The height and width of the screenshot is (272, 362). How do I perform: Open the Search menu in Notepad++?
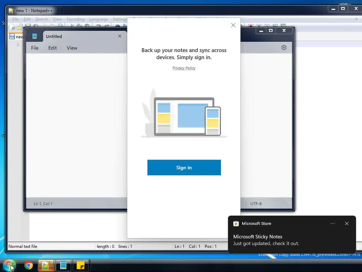click(x=42, y=19)
